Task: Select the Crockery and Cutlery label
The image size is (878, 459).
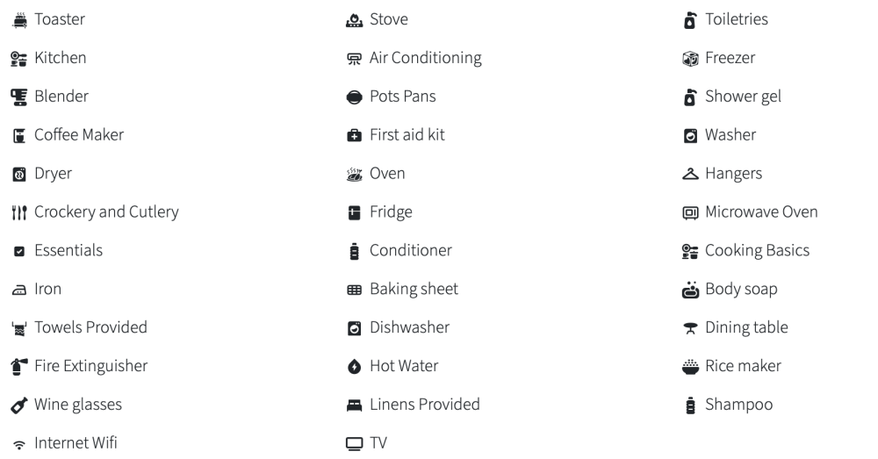Action: [x=106, y=212]
